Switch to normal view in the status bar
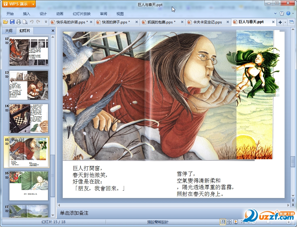The width and height of the screenshot is (297, 227). [x=223, y=222]
